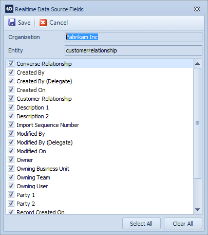208x235 pixels.
Task: Uncheck the Party 2 checkbox
Action: (x=11, y=204)
